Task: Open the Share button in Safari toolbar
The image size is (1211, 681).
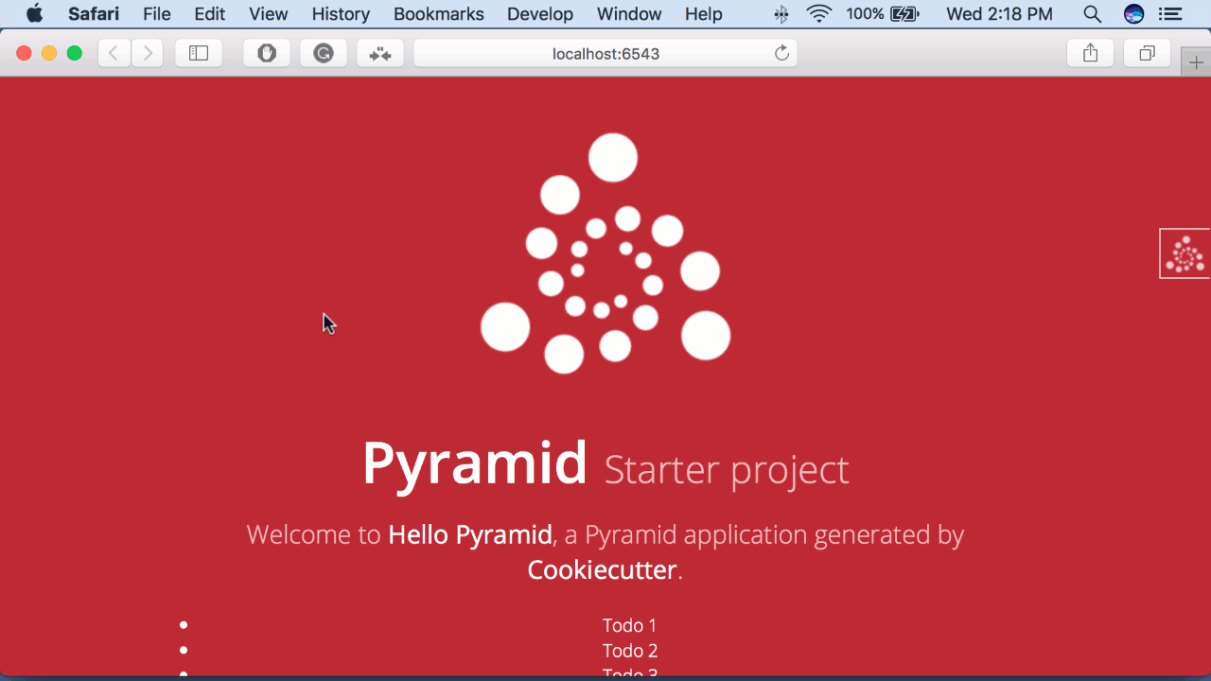Action: pos(1091,54)
